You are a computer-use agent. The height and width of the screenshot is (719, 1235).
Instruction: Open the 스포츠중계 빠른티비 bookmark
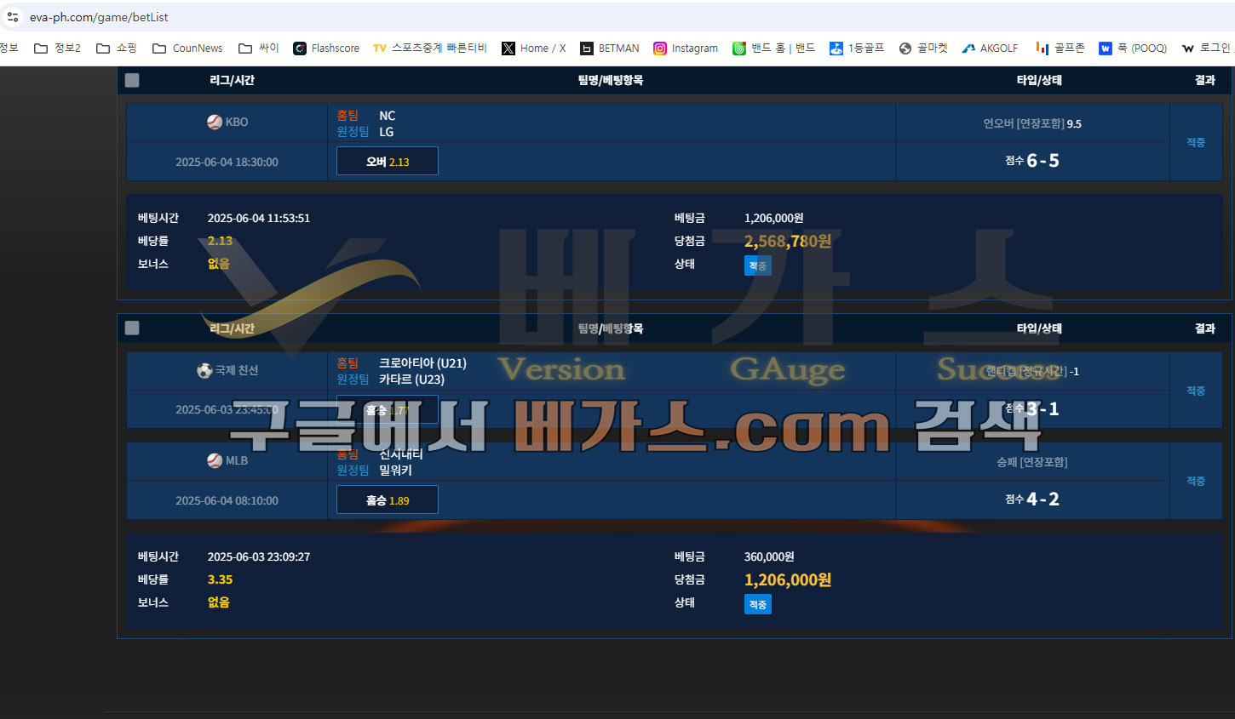pos(430,49)
